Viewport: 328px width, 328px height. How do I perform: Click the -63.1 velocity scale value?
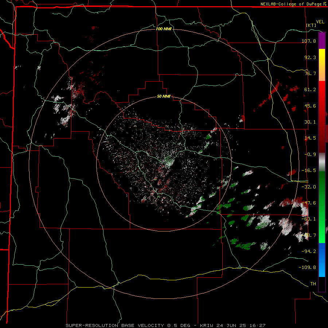309,219
